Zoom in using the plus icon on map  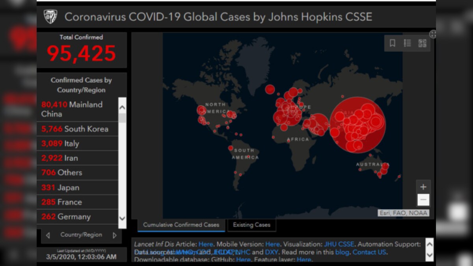pyautogui.click(x=423, y=186)
